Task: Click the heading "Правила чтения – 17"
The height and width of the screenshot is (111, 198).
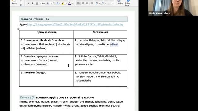Action: 34,19
